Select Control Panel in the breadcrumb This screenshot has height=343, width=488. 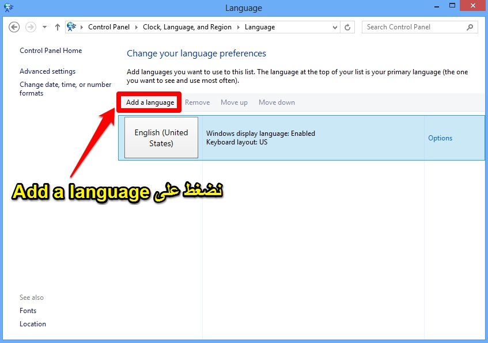point(109,27)
